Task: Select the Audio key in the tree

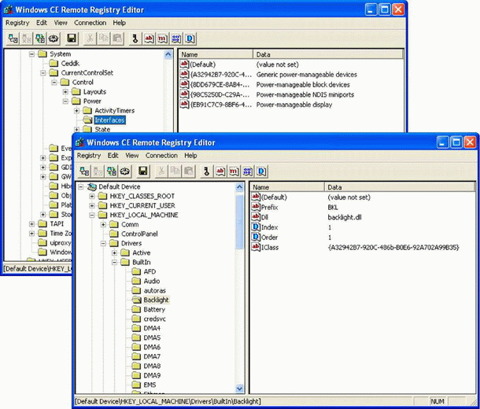Action: click(x=151, y=281)
